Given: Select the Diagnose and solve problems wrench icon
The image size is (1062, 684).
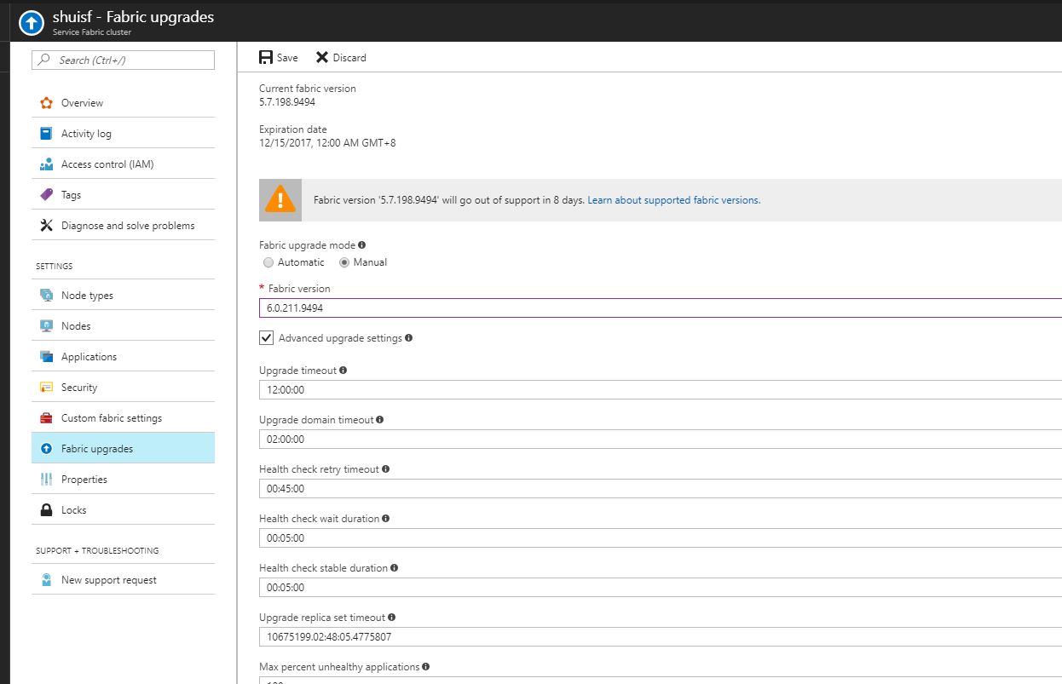Looking at the screenshot, I should pos(47,225).
